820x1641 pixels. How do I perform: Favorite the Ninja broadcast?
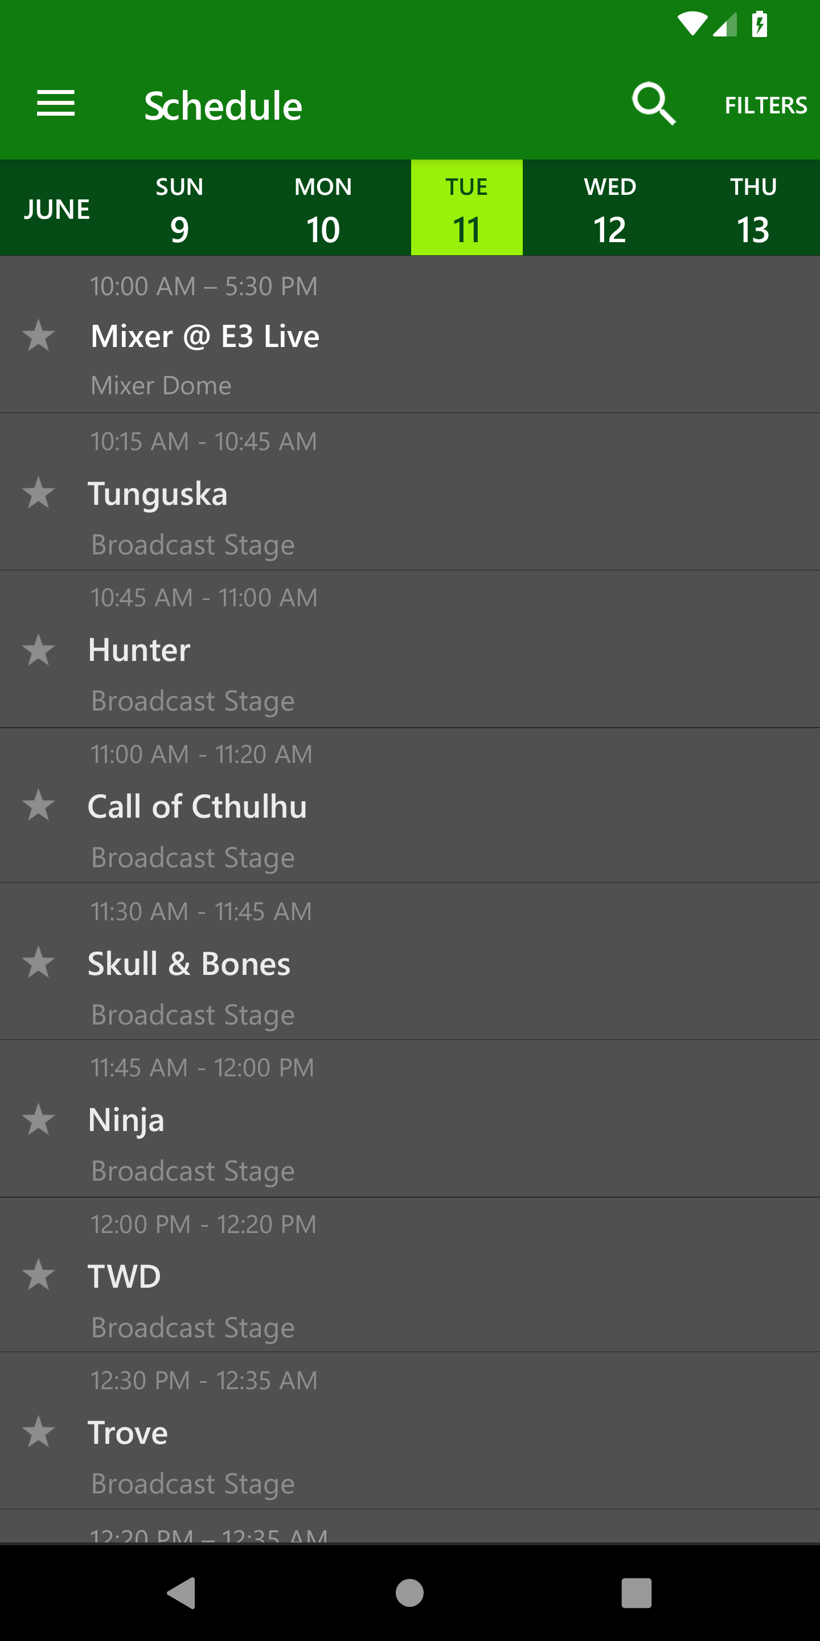point(38,1119)
